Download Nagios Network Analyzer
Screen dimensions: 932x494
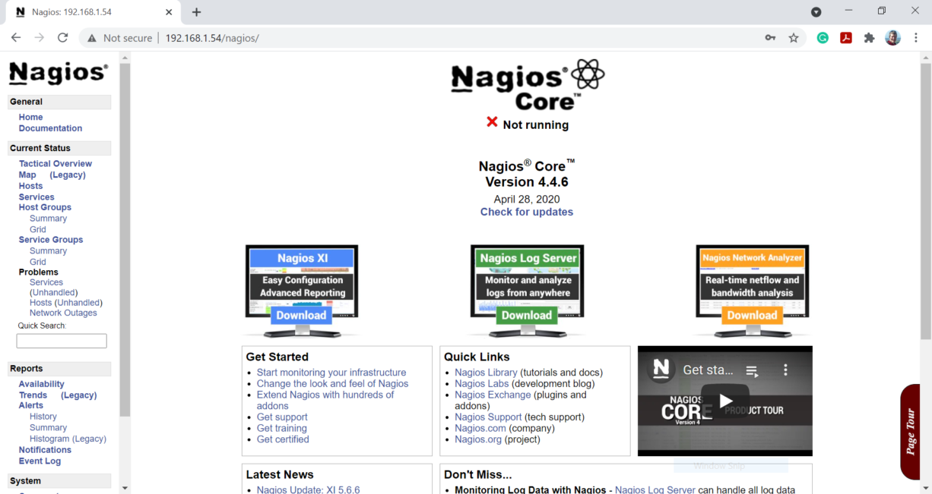coord(752,314)
